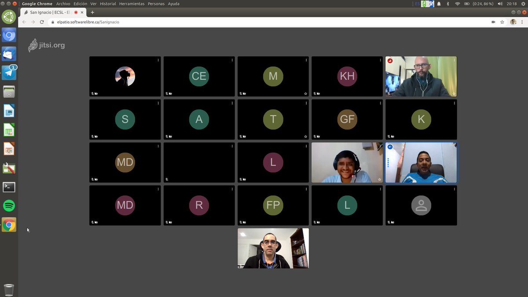528x297 pixels.
Task: Click the battery indicator showing 86%
Action: (x=479, y=4)
